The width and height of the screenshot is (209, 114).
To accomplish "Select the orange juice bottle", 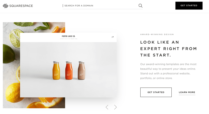I will 56,70.
